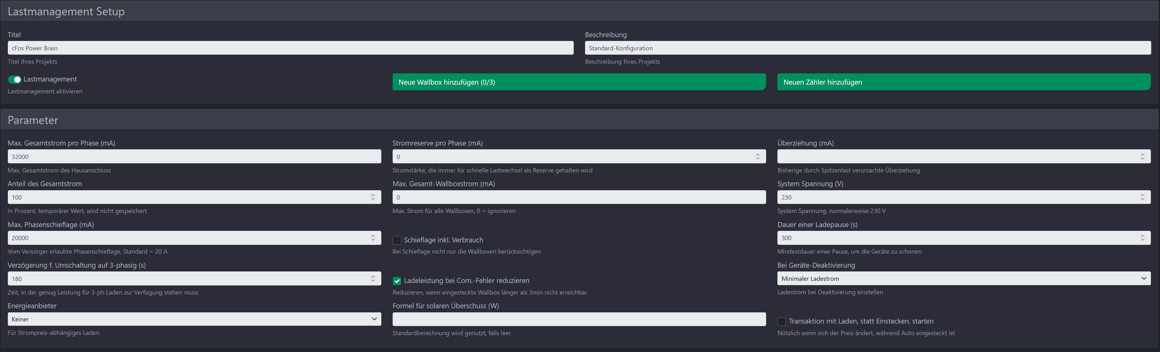The height and width of the screenshot is (352, 1160).
Task: Focus the Beschreibung text field
Action: [x=867, y=48]
